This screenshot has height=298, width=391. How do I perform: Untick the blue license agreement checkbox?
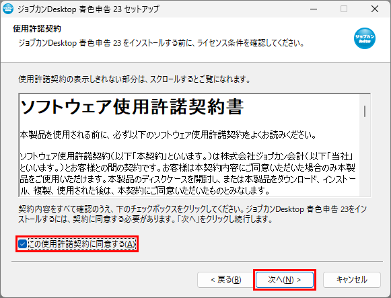coord(22,244)
